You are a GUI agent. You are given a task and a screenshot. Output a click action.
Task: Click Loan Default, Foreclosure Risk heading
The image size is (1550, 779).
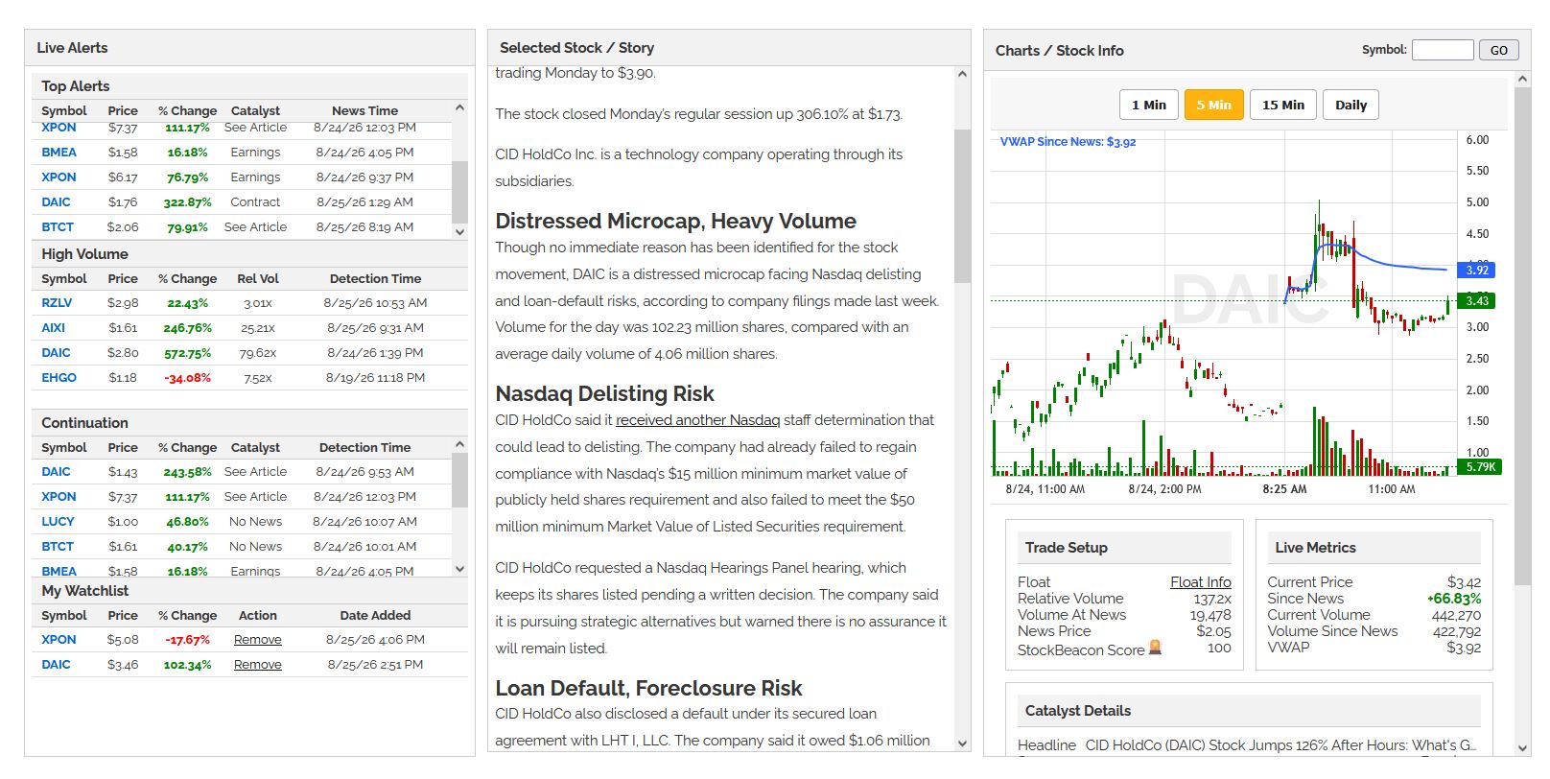(x=648, y=688)
